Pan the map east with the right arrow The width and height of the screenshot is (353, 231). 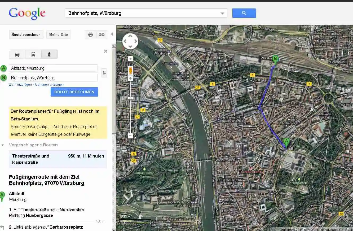(135, 41)
